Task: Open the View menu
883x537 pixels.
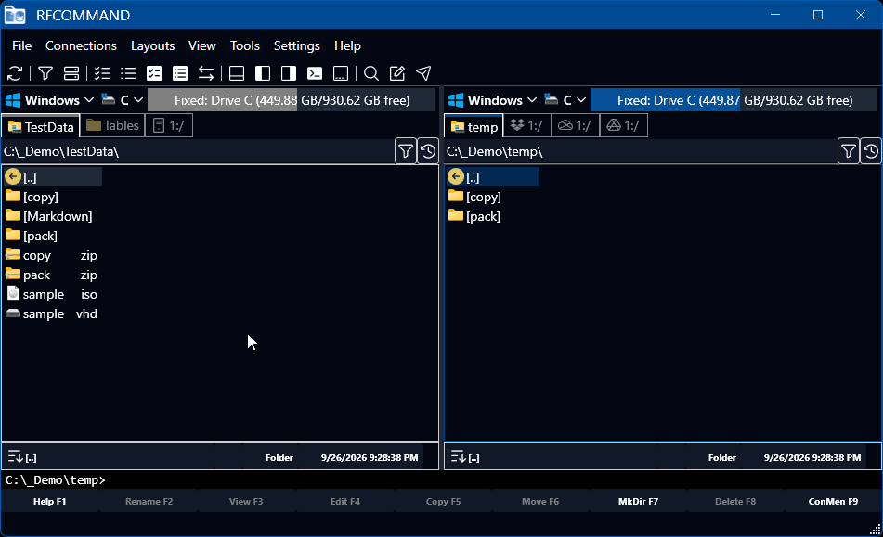Action: pyautogui.click(x=202, y=45)
